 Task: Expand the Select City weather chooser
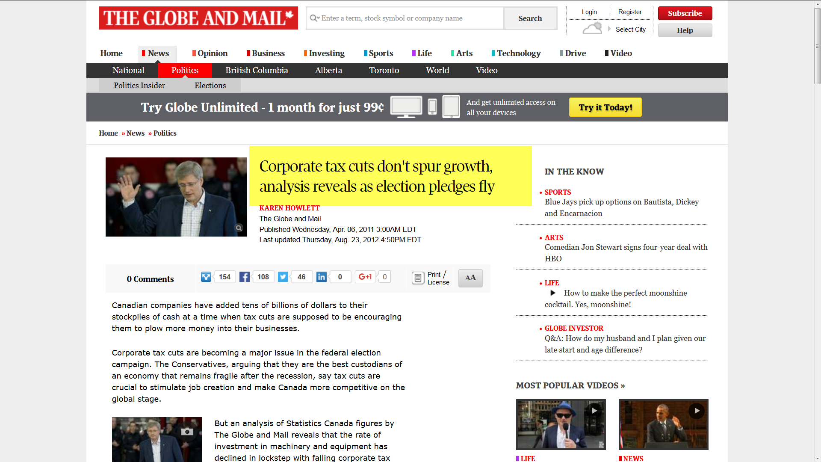point(630,30)
